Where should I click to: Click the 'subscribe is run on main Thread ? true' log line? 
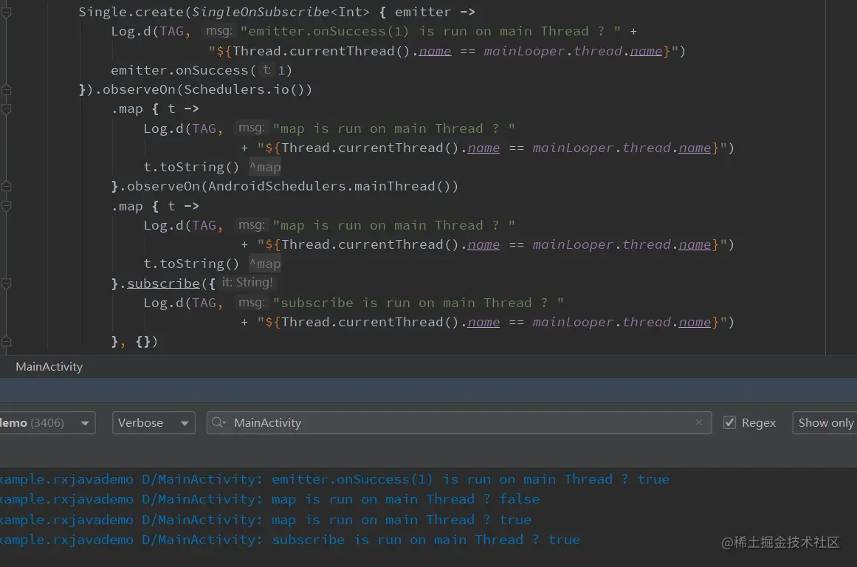[290, 540]
